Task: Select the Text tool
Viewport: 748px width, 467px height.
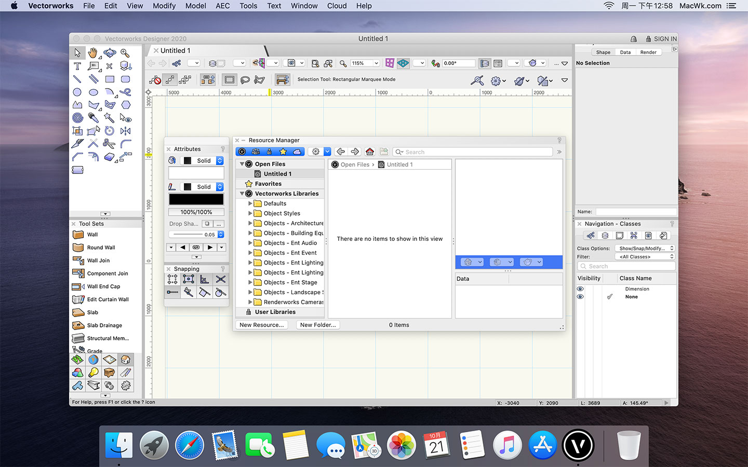Action: click(77, 66)
